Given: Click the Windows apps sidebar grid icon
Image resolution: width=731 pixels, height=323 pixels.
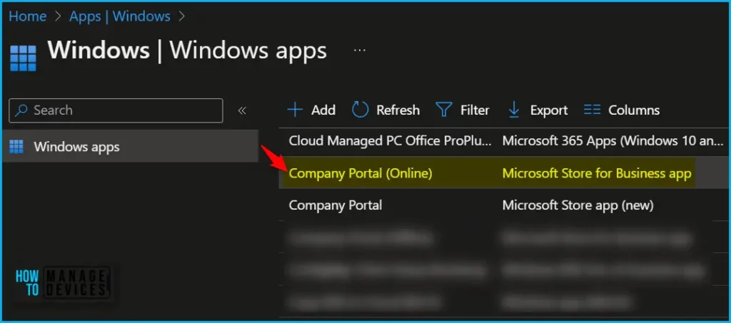Looking at the screenshot, I should point(16,147).
